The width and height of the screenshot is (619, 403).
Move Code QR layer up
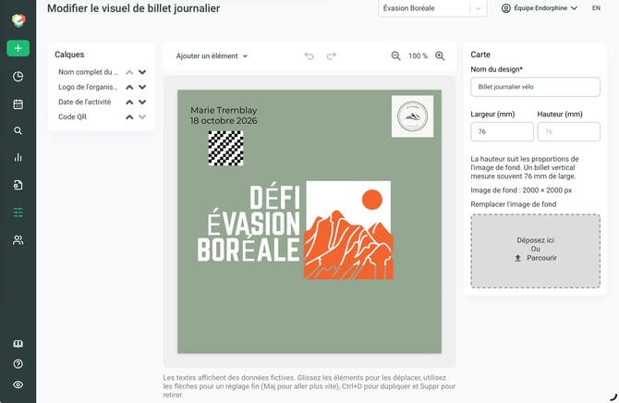129,117
